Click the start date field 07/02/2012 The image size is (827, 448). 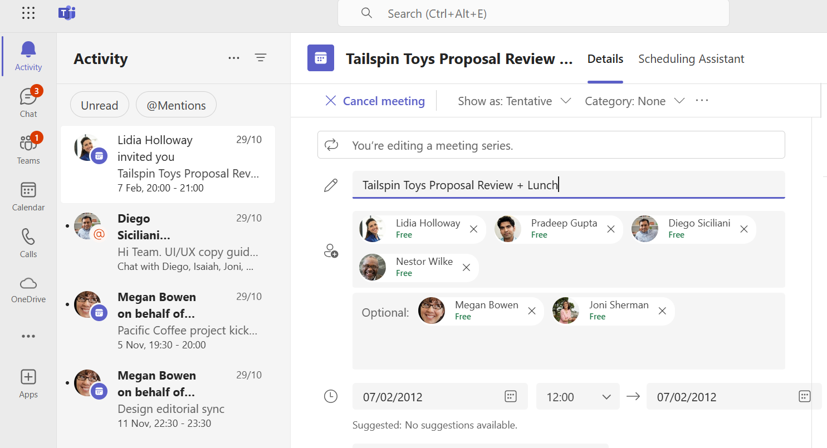pos(440,397)
